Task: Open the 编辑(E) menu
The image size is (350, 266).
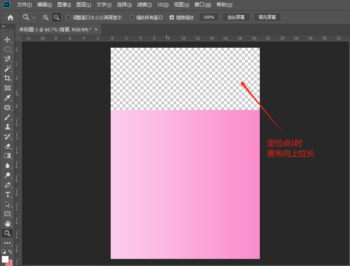Action: click(x=44, y=5)
